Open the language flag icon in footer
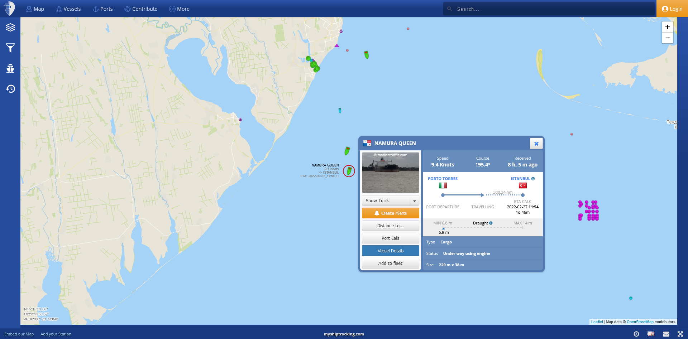The width and height of the screenshot is (688, 339). point(651,334)
